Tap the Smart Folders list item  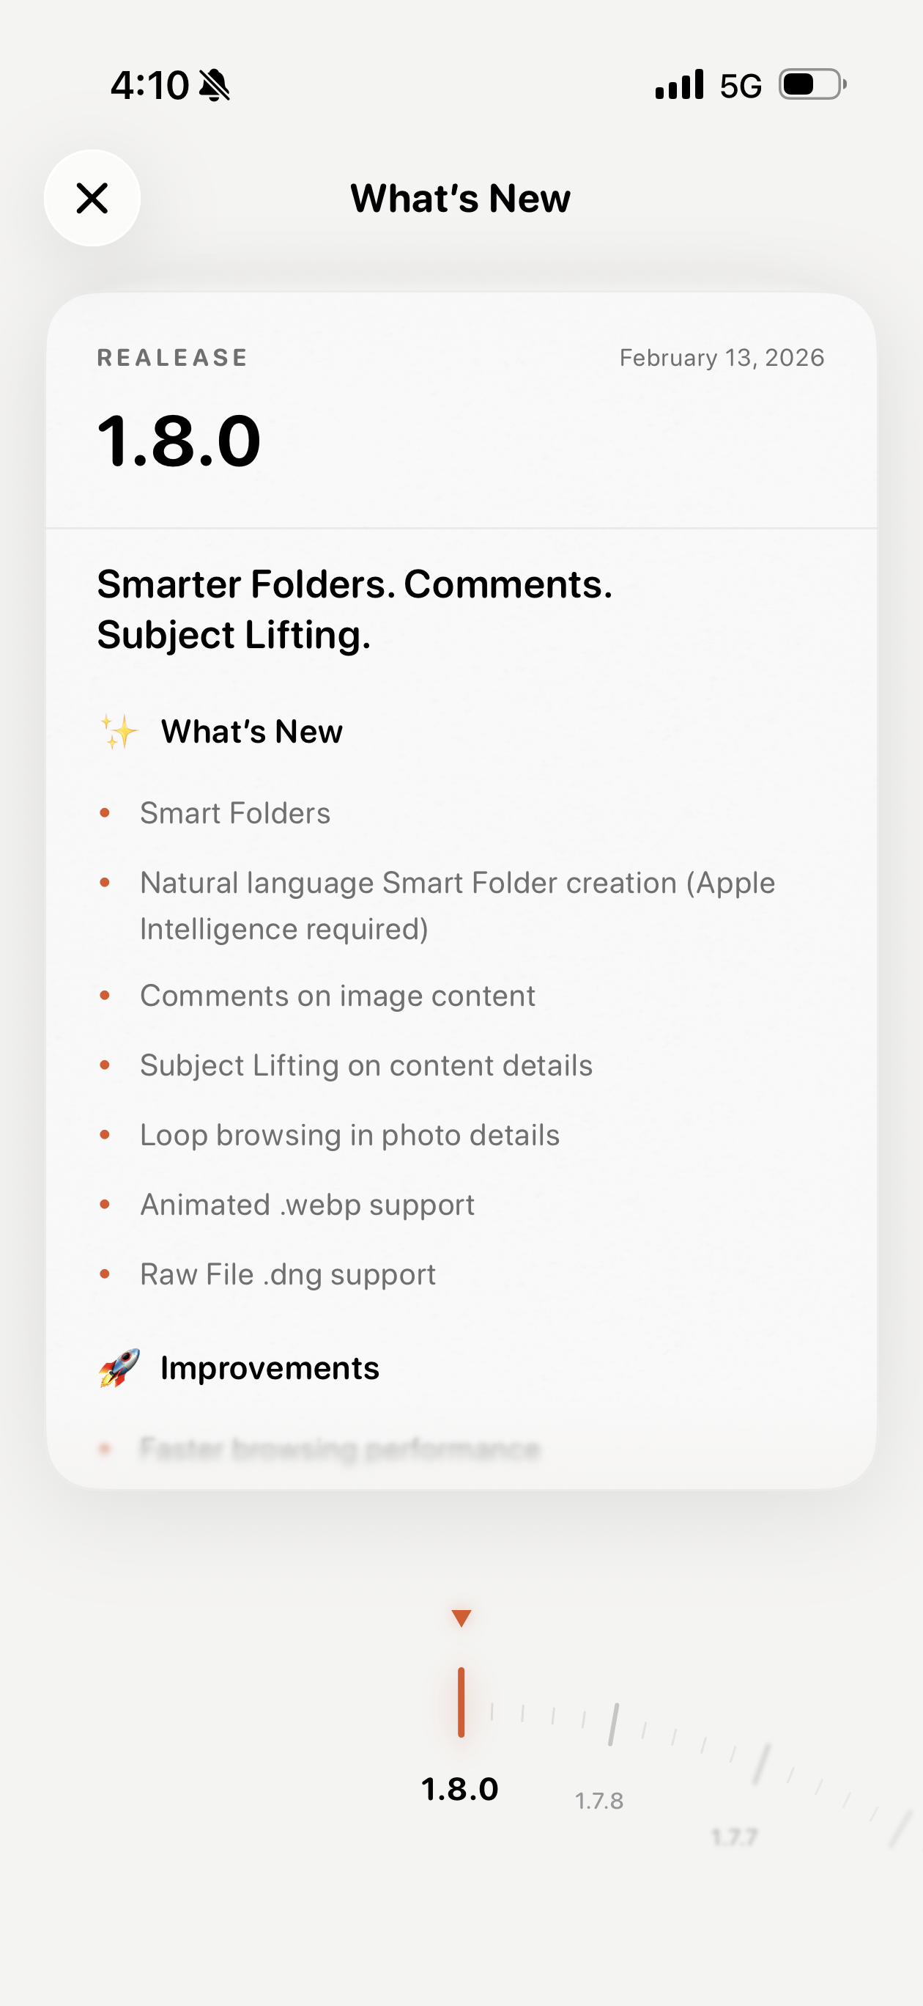point(235,813)
